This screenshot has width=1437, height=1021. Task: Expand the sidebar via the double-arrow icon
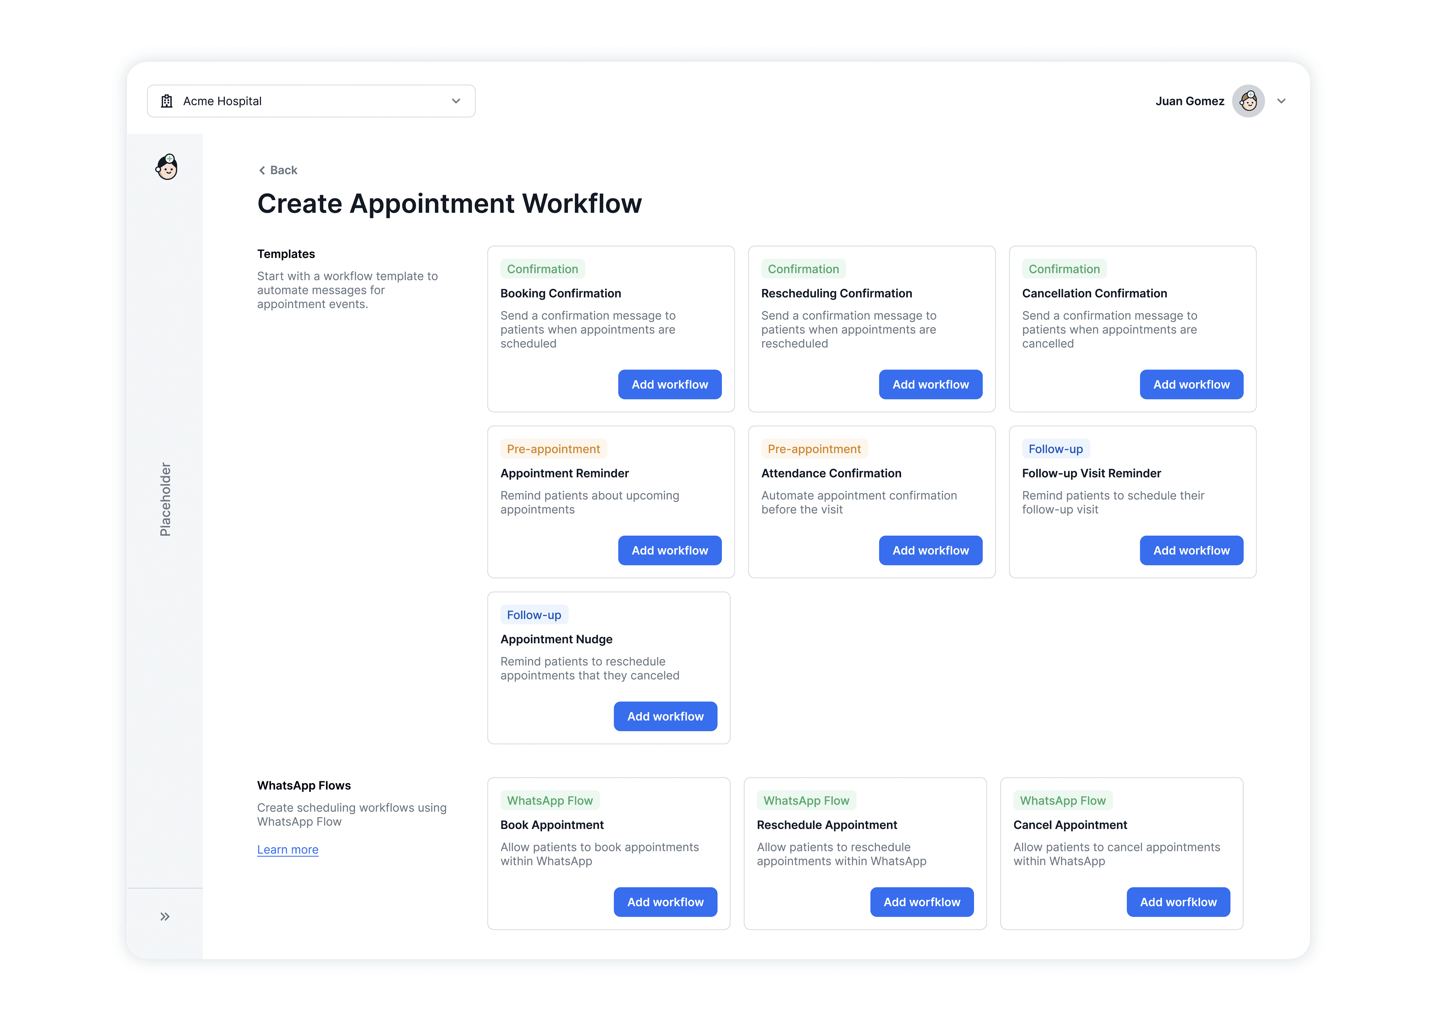pyautogui.click(x=165, y=916)
